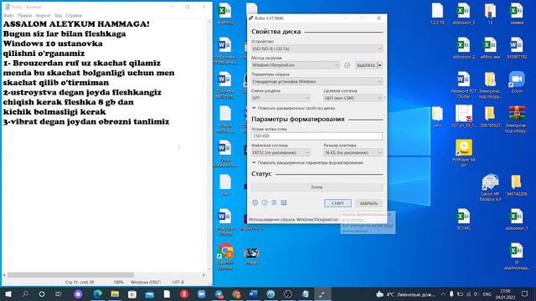
Task: Open Файловая система FAT32 dropdown
Action: coord(281,152)
